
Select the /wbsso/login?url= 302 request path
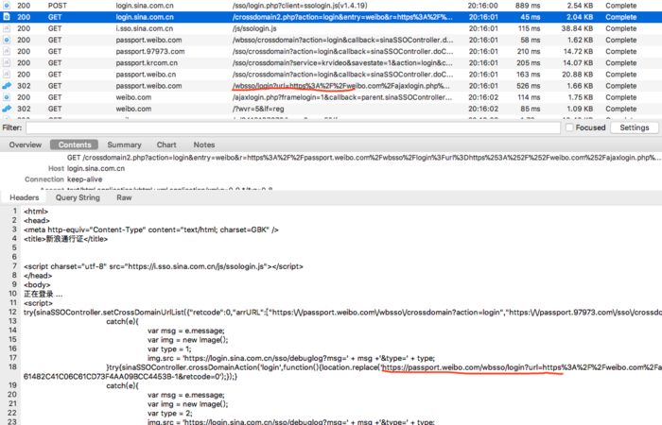[341, 86]
